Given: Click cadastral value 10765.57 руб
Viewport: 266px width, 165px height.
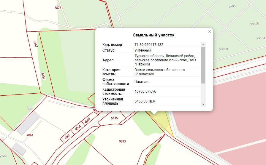Looking at the screenshot, I should click(x=145, y=92).
